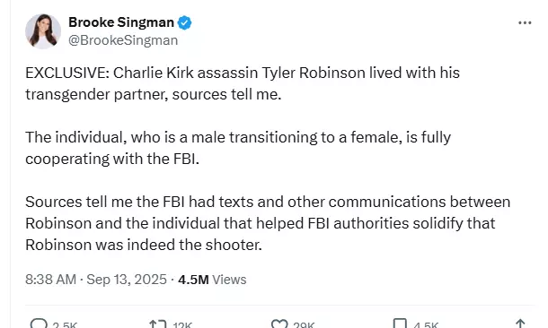Click the 2.5K replies count

click(x=65, y=325)
